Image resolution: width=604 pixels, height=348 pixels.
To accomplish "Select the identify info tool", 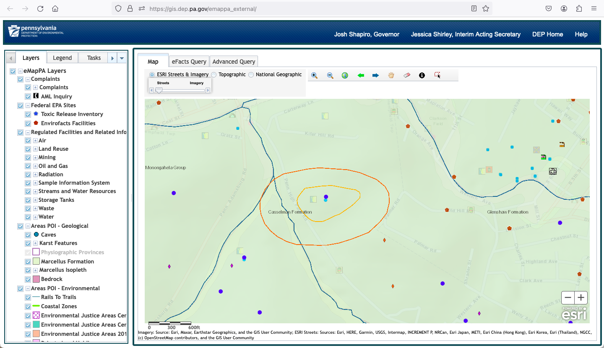I will pos(422,75).
